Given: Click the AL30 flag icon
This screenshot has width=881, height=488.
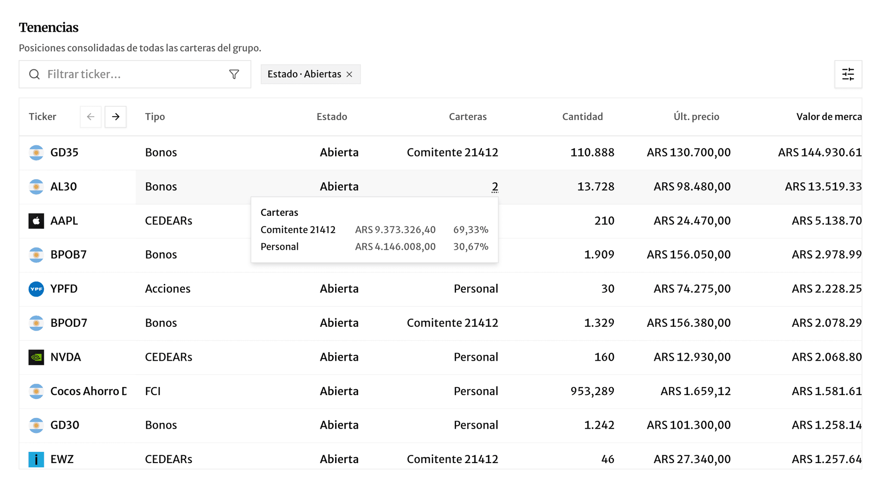Looking at the screenshot, I should [x=36, y=187].
